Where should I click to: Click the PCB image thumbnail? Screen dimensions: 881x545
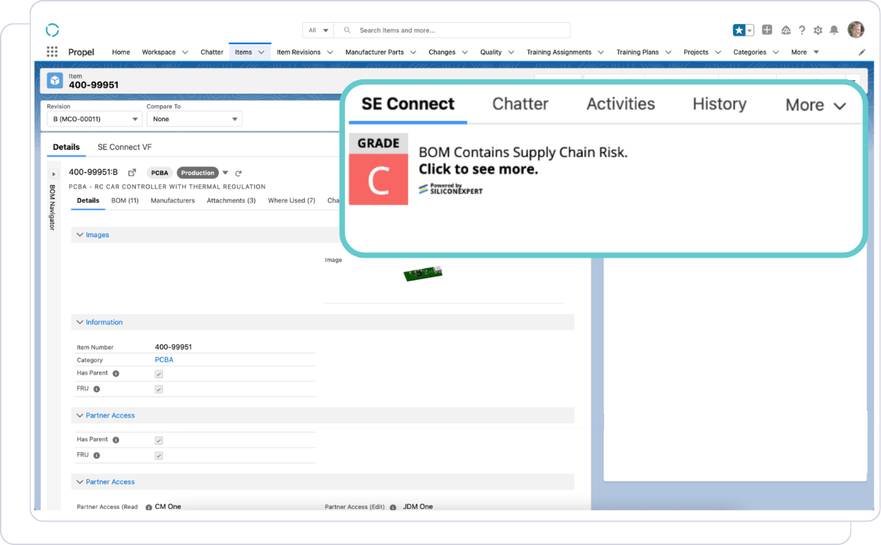tap(423, 273)
